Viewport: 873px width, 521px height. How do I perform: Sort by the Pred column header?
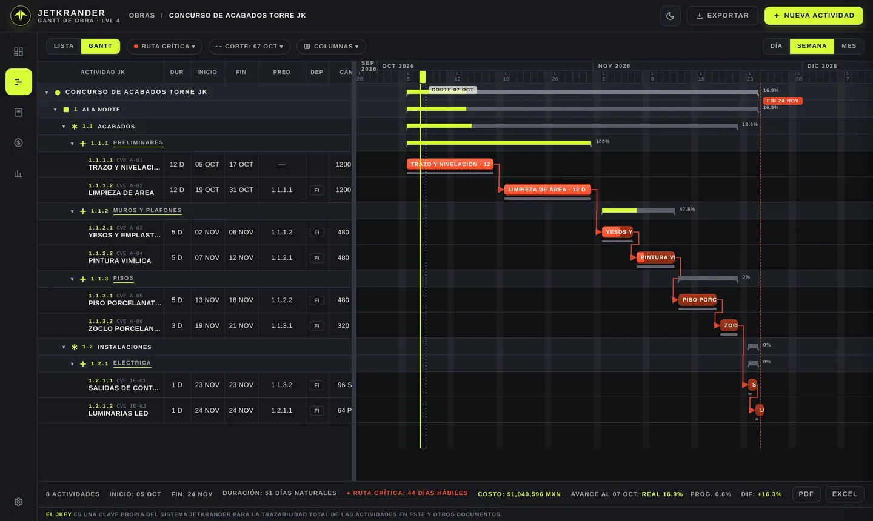282,72
